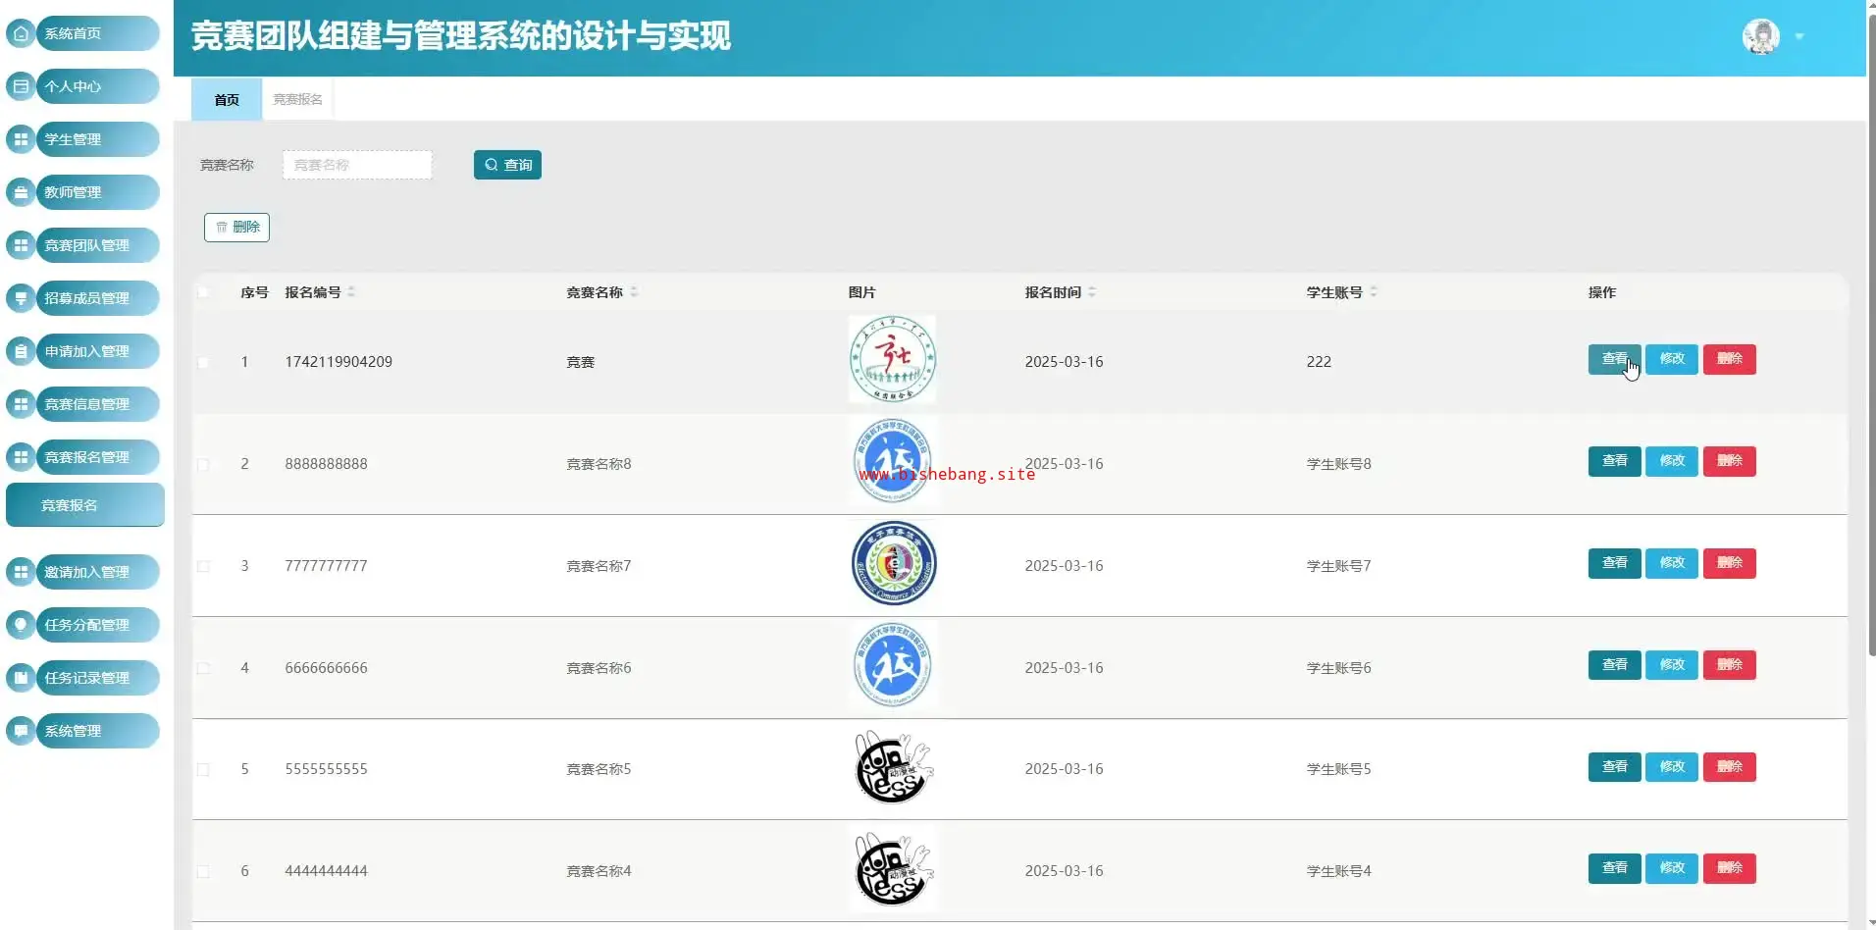The height and width of the screenshot is (930, 1876).
Task: Click 查看 for the 竞赛名称8 row
Action: click(1615, 461)
